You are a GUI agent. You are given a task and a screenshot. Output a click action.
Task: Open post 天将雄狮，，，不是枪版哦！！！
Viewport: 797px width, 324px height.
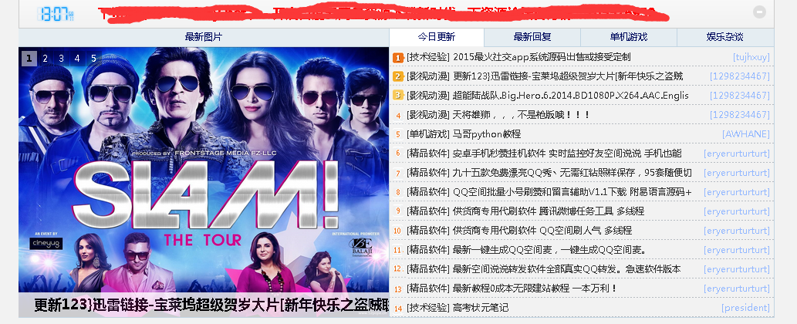[521, 115]
